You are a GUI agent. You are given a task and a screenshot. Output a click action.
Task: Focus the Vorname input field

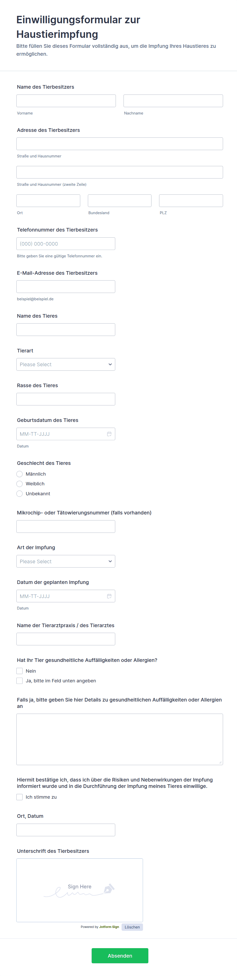tap(66, 101)
